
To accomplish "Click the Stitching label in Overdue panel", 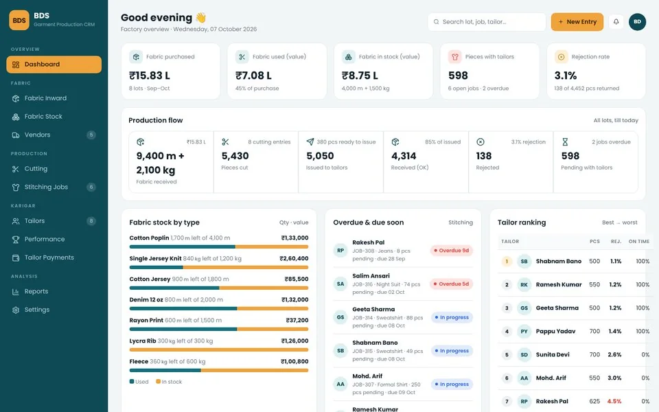I will (460, 222).
